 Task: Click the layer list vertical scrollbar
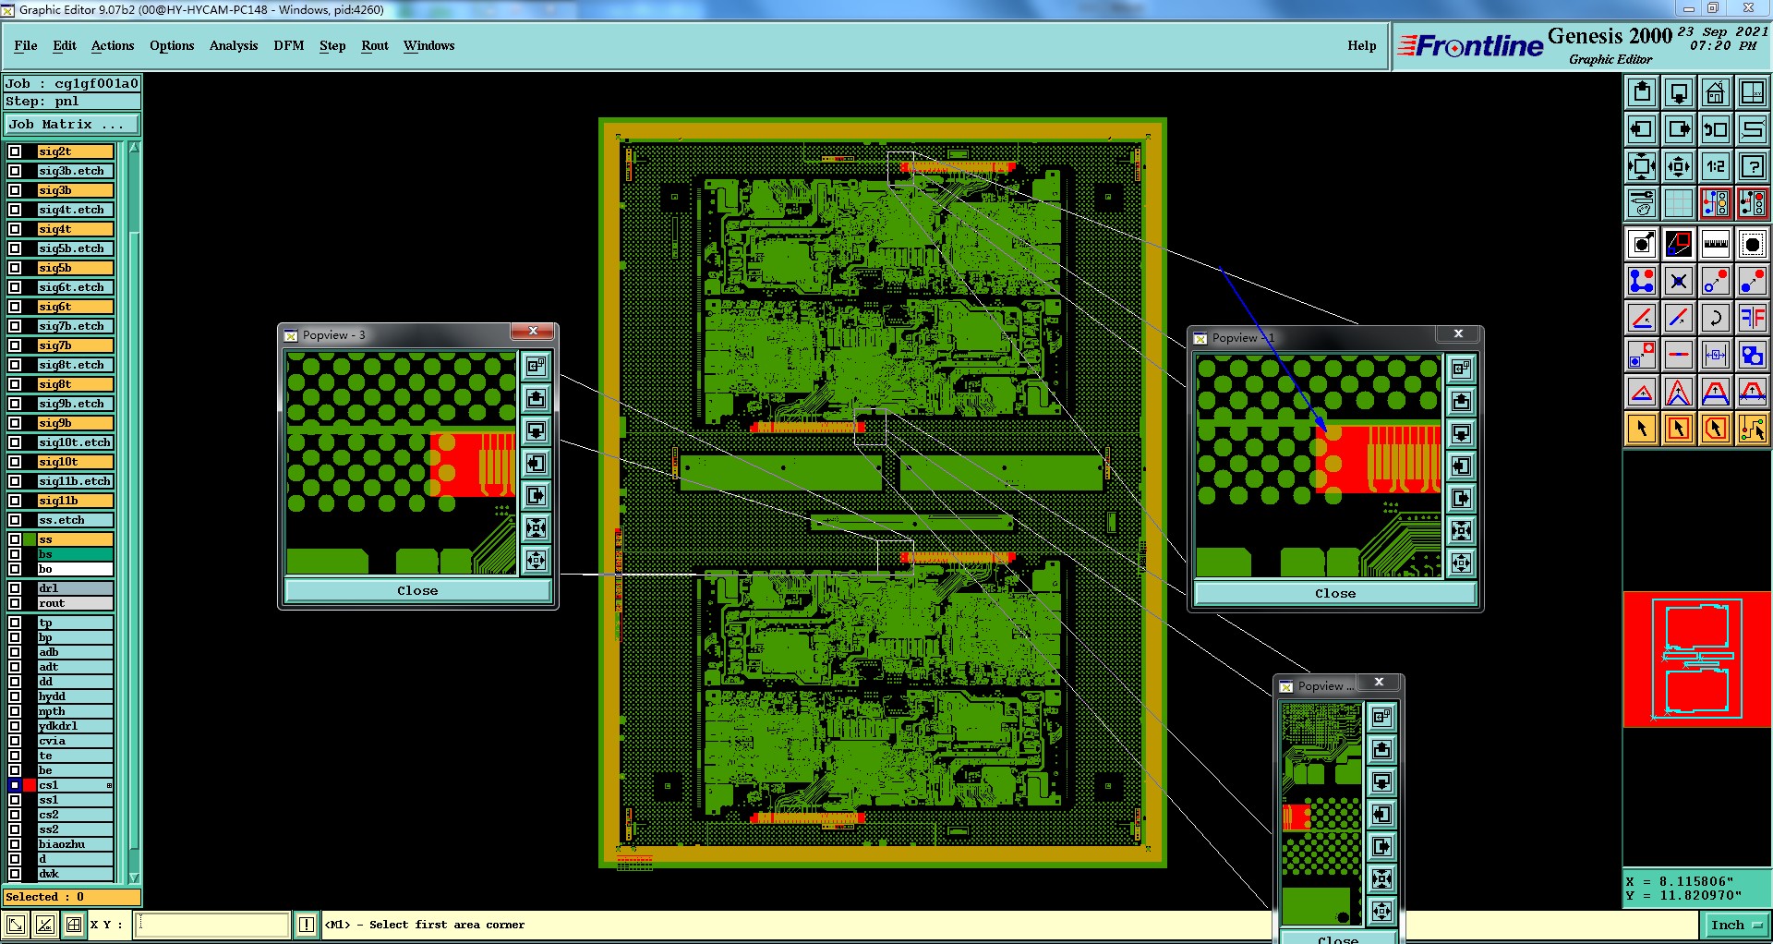(x=134, y=513)
